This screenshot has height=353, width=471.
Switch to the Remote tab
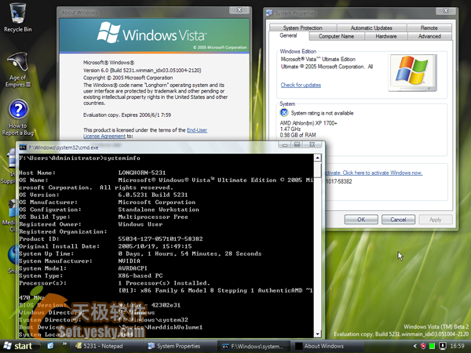coord(429,27)
